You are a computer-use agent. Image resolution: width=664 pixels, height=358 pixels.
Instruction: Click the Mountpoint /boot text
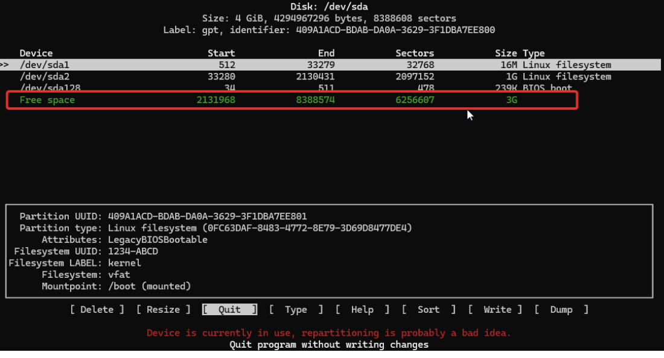tap(149, 286)
